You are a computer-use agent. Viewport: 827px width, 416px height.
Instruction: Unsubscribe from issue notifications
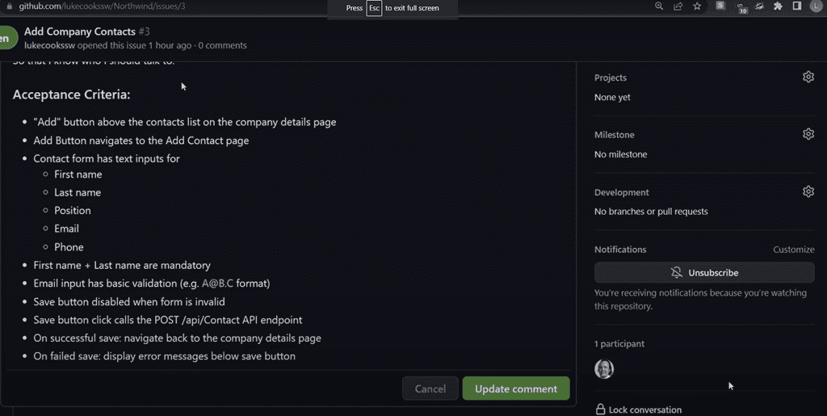(x=704, y=272)
